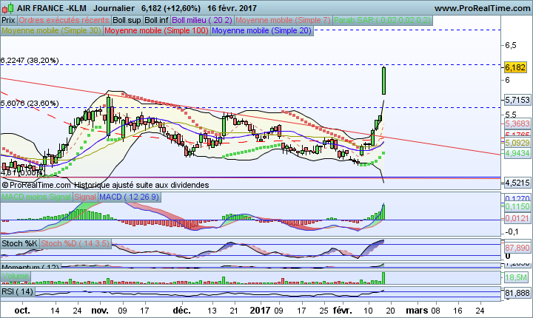The image size is (533, 318).
Task: Click the '6,2247 (38,20%)' Fibonacci label
Action: 30,61
